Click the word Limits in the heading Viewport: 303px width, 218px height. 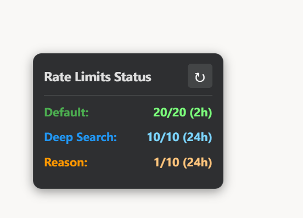coord(93,77)
